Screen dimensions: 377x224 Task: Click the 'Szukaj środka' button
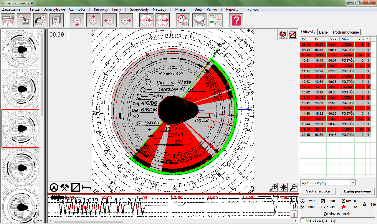pyautogui.click(x=318, y=191)
